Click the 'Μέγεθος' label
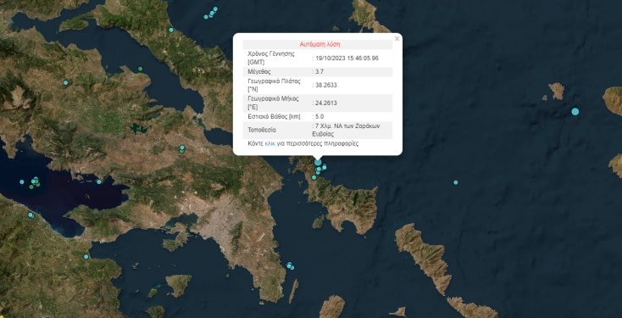Viewport: 622px width, 318px height. 258,72
